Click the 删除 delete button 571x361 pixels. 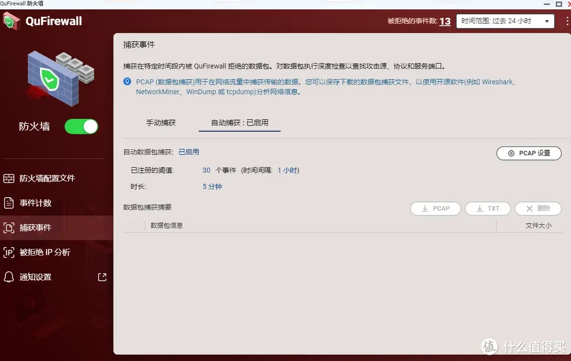click(x=538, y=209)
